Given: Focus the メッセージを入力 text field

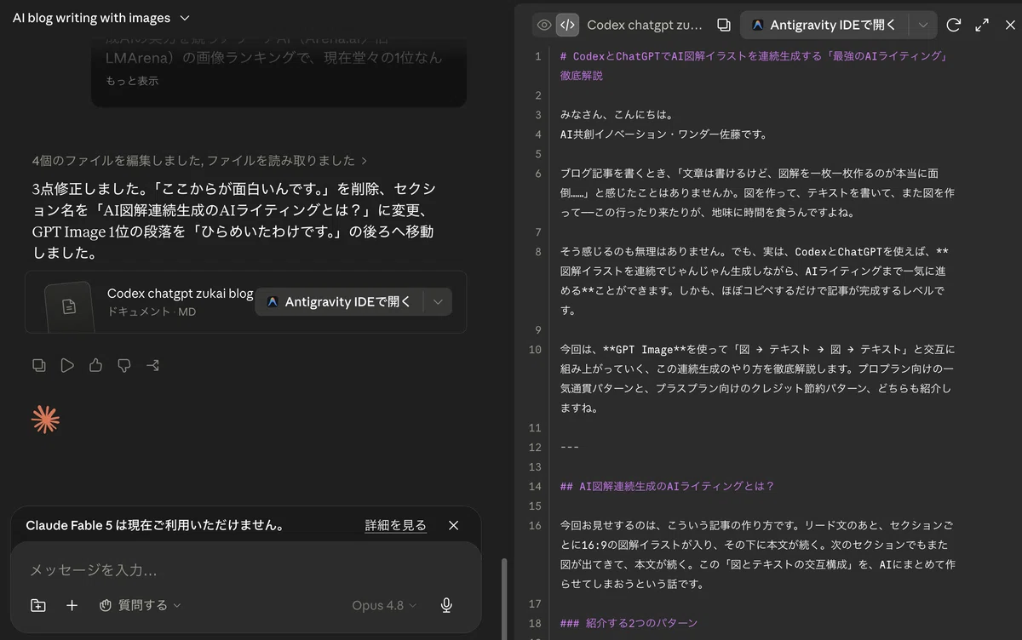Looking at the screenshot, I should (x=245, y=569).
